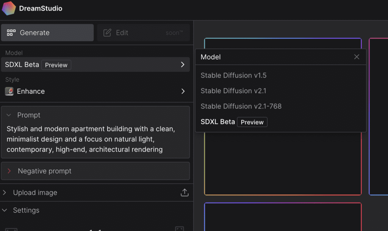Open the SDXL Beta model selector
This screenshot has height=231, width=388.
(x=95, y=64)
